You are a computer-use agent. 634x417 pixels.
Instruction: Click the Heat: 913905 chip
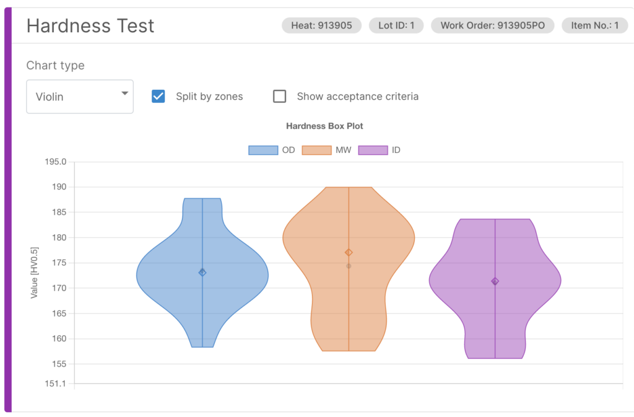(x=321, y=25)
